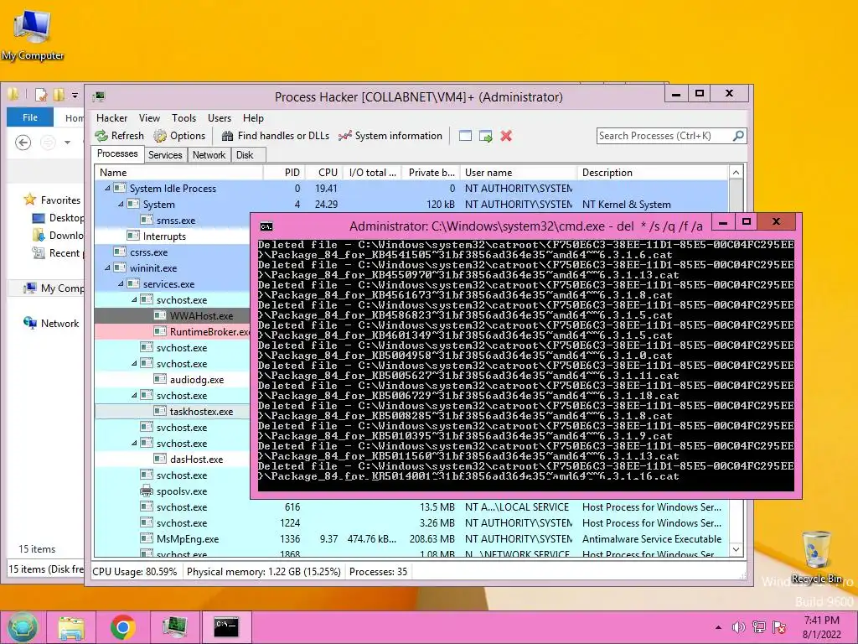The width and height of the screenshot is (858, 644).
Task: Click the Start button on taskbar
Action: 22,627
